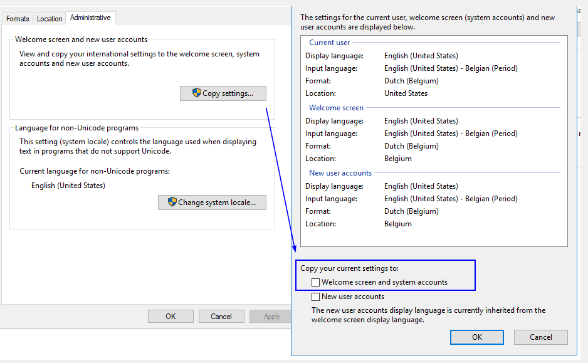Cancel the copy settings dialog at bottom right
This screenshot has height=363, width=588.
pyautogui.click(x=540, y=337)
